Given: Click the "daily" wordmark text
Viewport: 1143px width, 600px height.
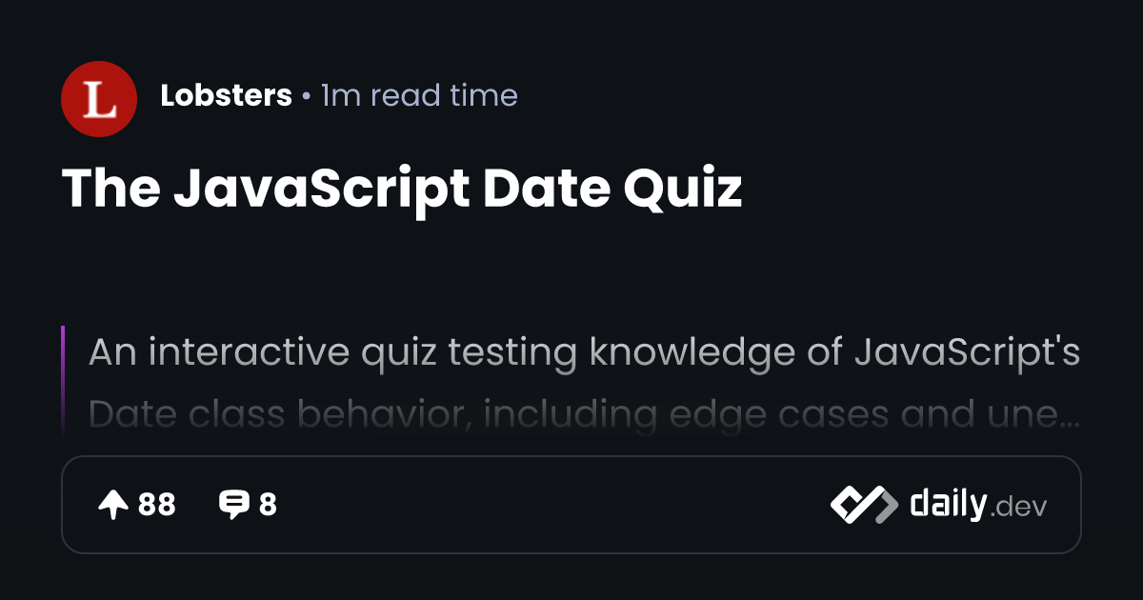Looking at the screenshot, I should tap(947, 504).
